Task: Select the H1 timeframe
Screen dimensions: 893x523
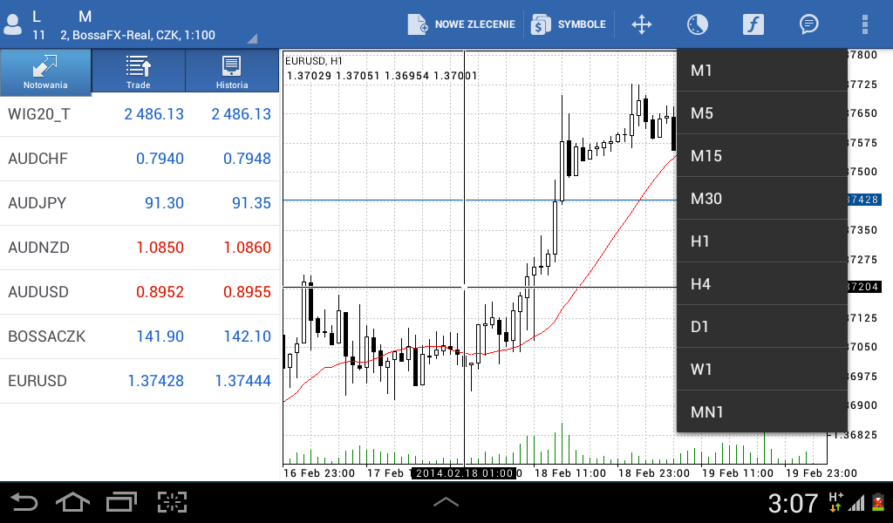Action: click(x=761, y=241)
